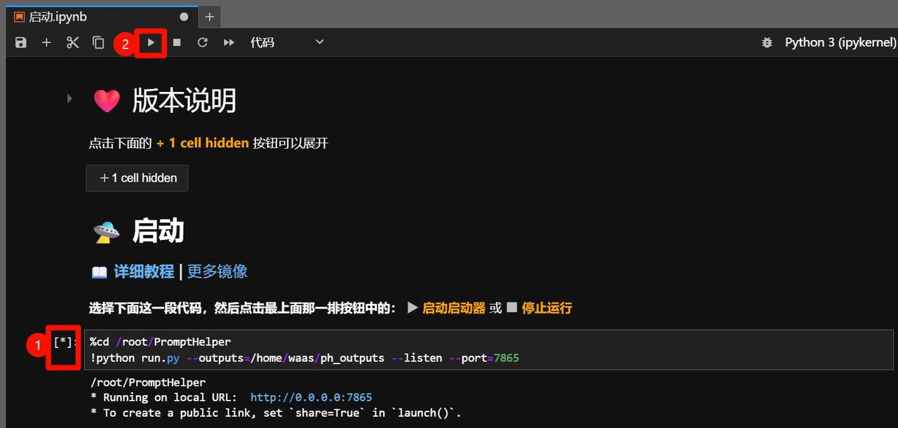Close the 启动.ipynb tab via its dot
The width and height of the screenshot is (898, 428).
pyautogui.click(x=184, y=17)
